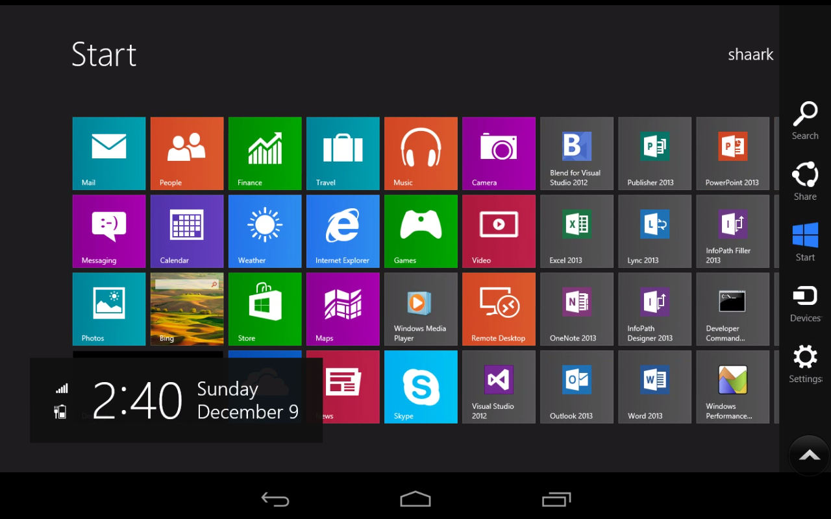Viewport: 831px width, 519px height.
Task: Launch Internet Explorer
Action: coord(343,232)
